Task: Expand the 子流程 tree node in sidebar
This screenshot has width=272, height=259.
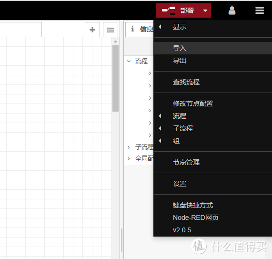Action: 129,147
